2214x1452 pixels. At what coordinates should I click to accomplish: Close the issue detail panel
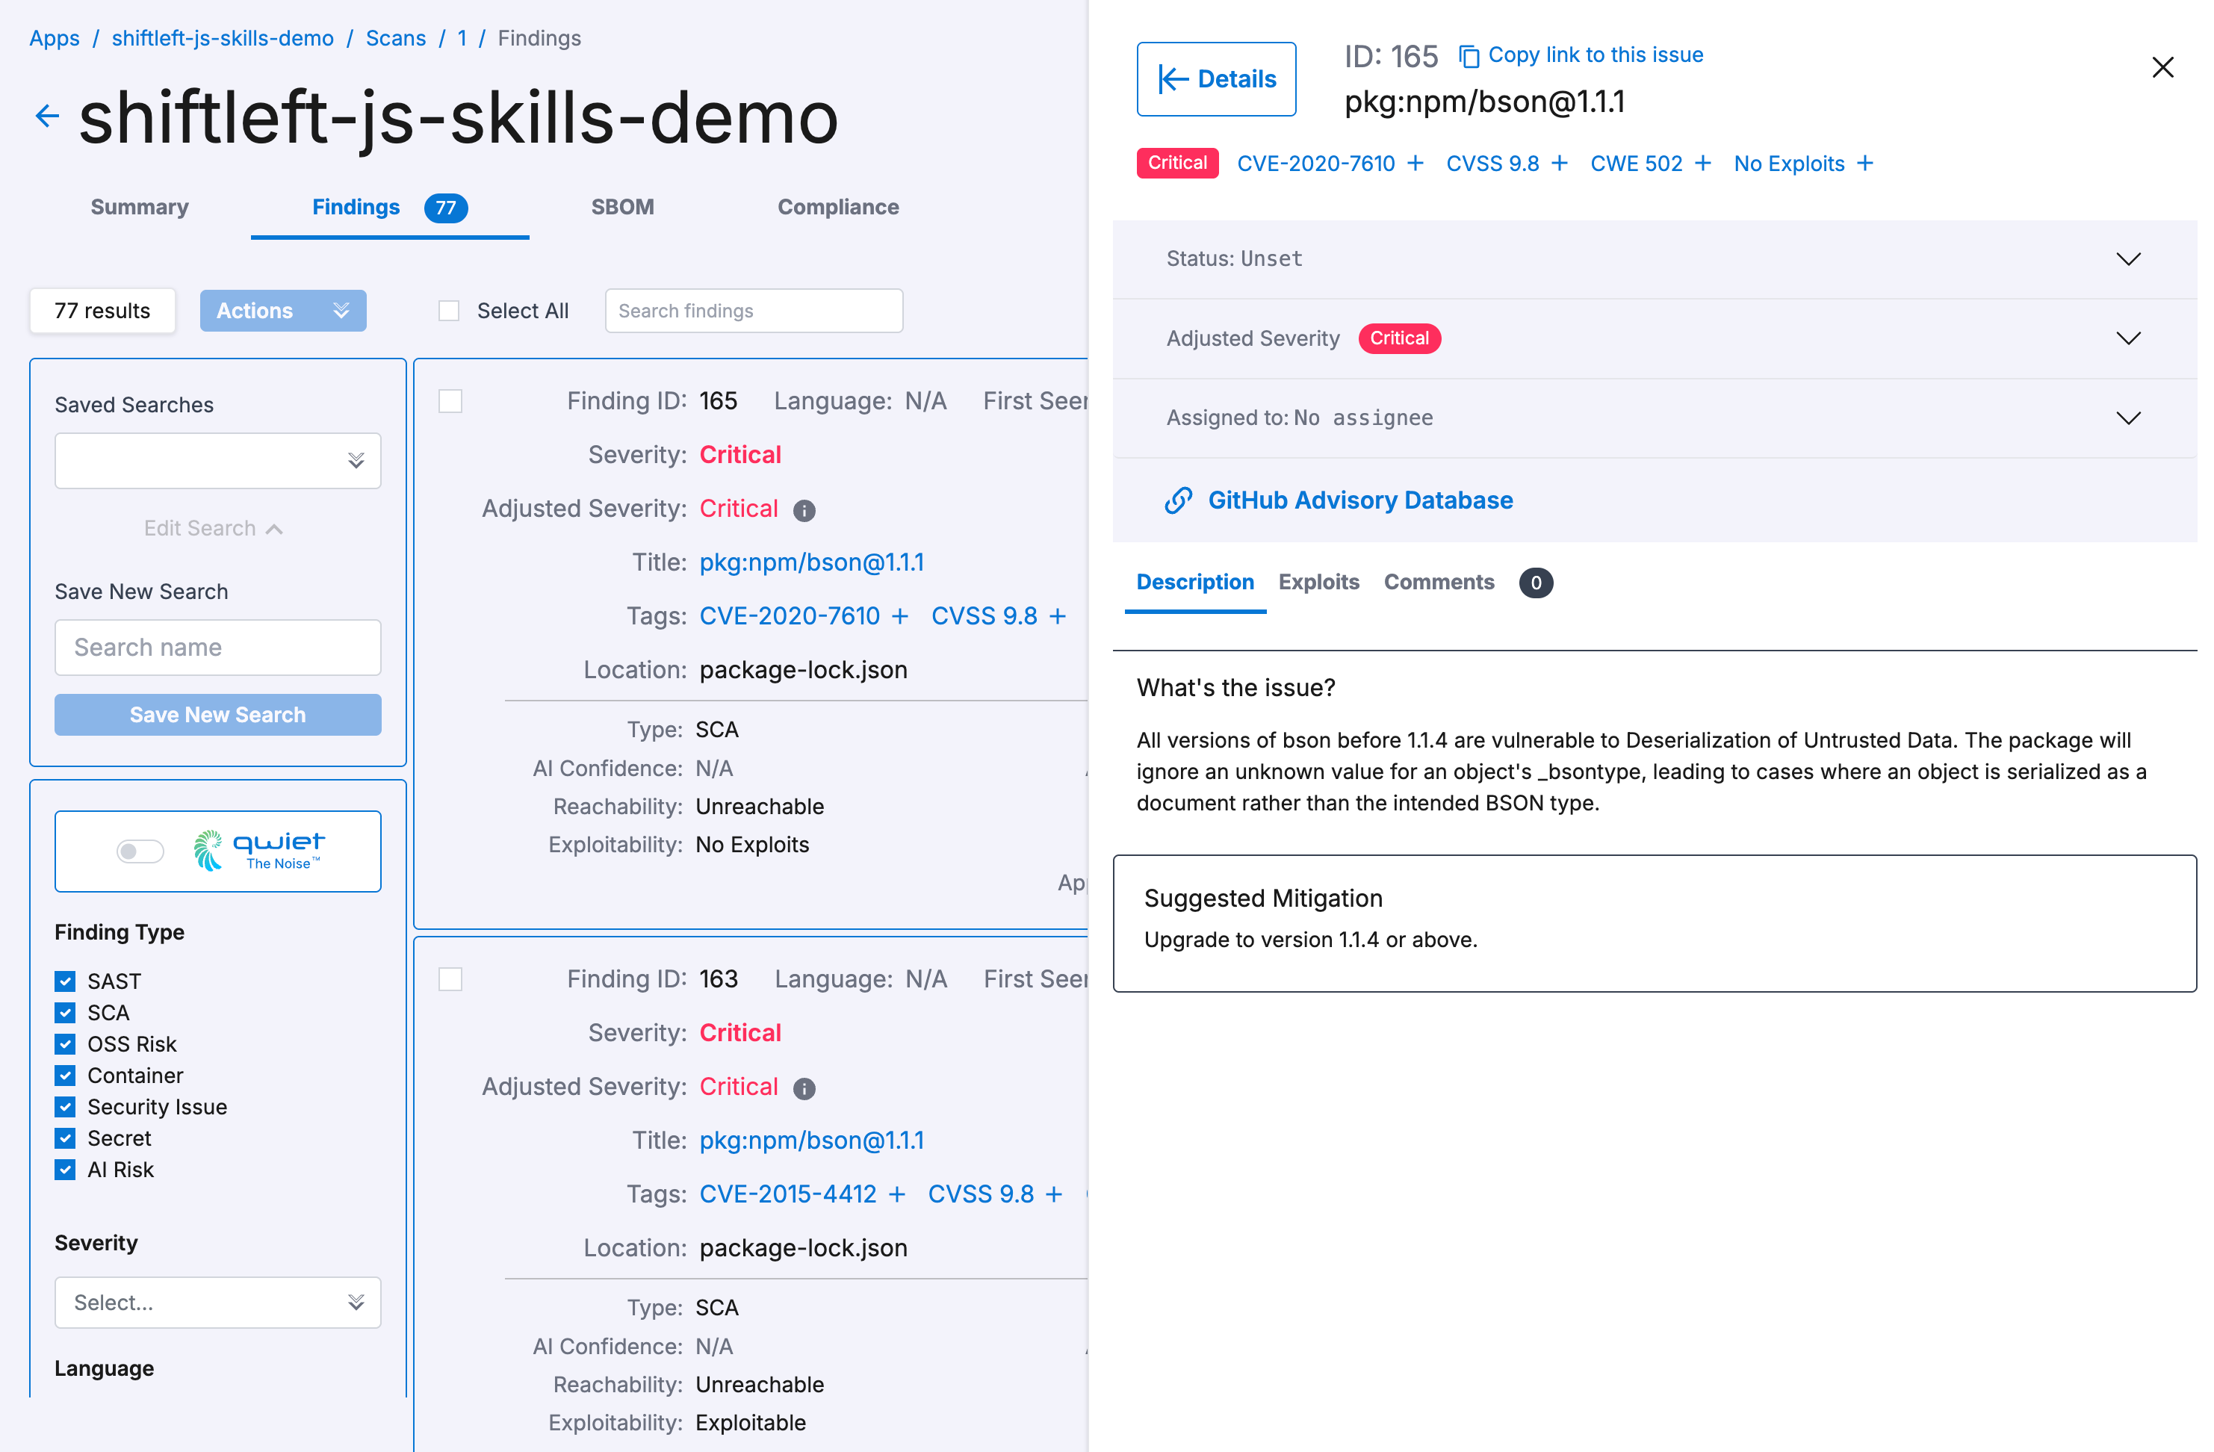(x=2162, y=67)
